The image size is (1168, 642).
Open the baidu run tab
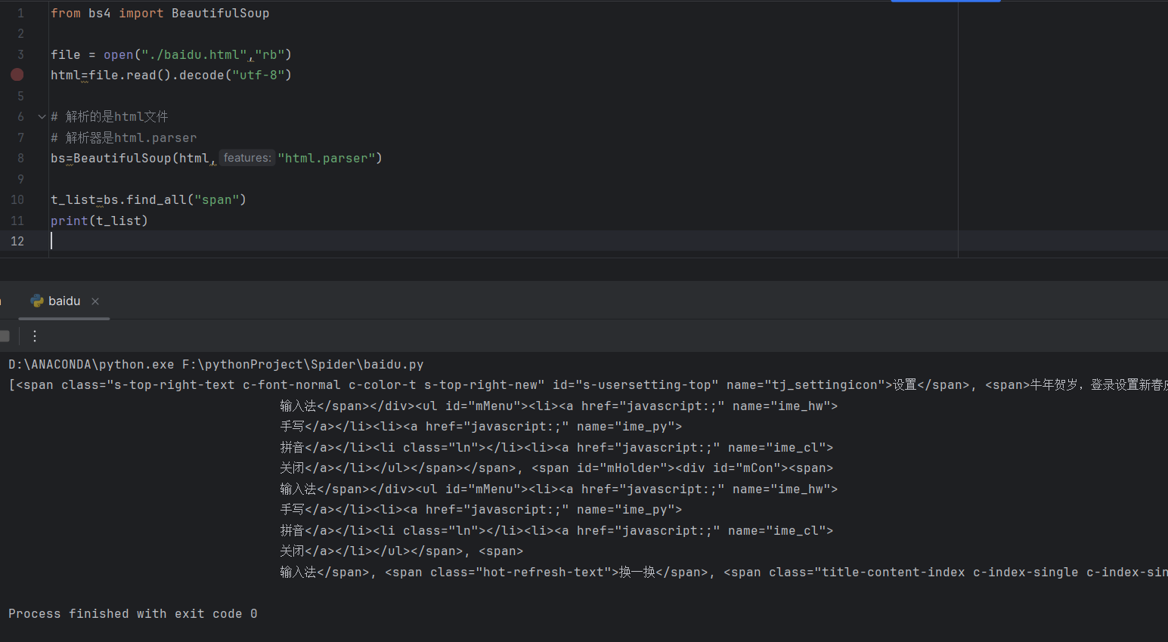[64, 301]
